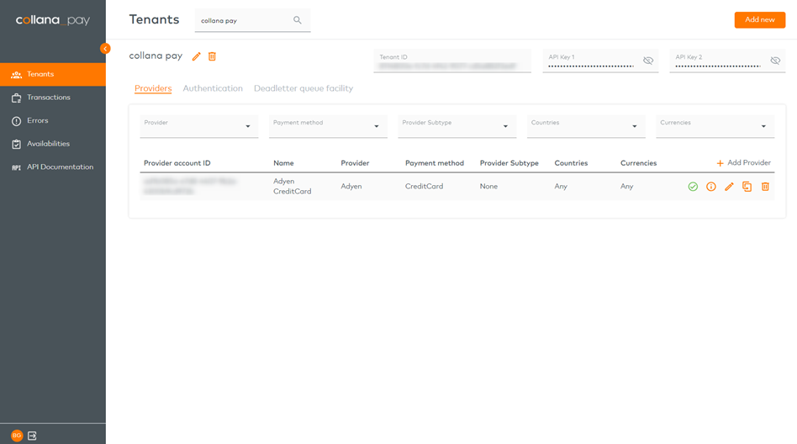Delete the collana pay tenant
Image resolution: width=797 pixels, height=444 pixels.
pyautogui.click(x=212, y=56)
